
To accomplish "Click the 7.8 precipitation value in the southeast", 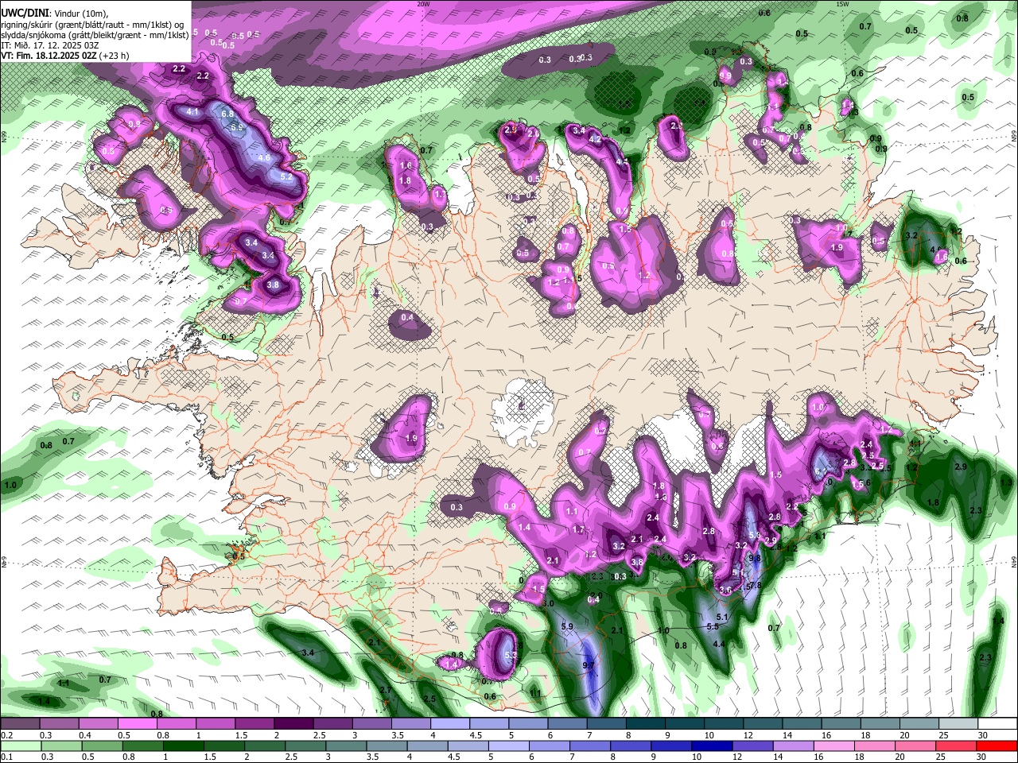I will pyautogui.click(x=756, y=586).
